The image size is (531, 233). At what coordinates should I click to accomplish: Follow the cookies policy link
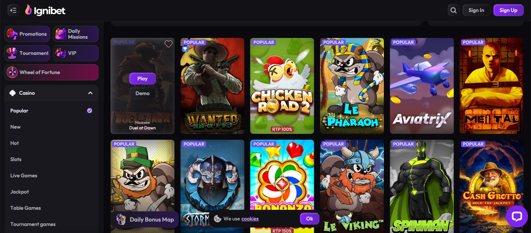[x=250, y=219]
